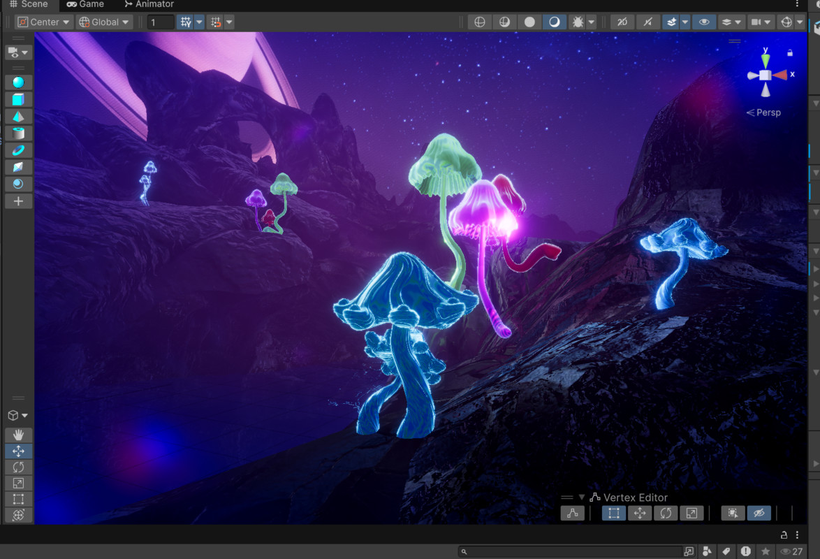Toggle hidden objects visibility eye icon
The image size is (820, 559).
point(703,22)
